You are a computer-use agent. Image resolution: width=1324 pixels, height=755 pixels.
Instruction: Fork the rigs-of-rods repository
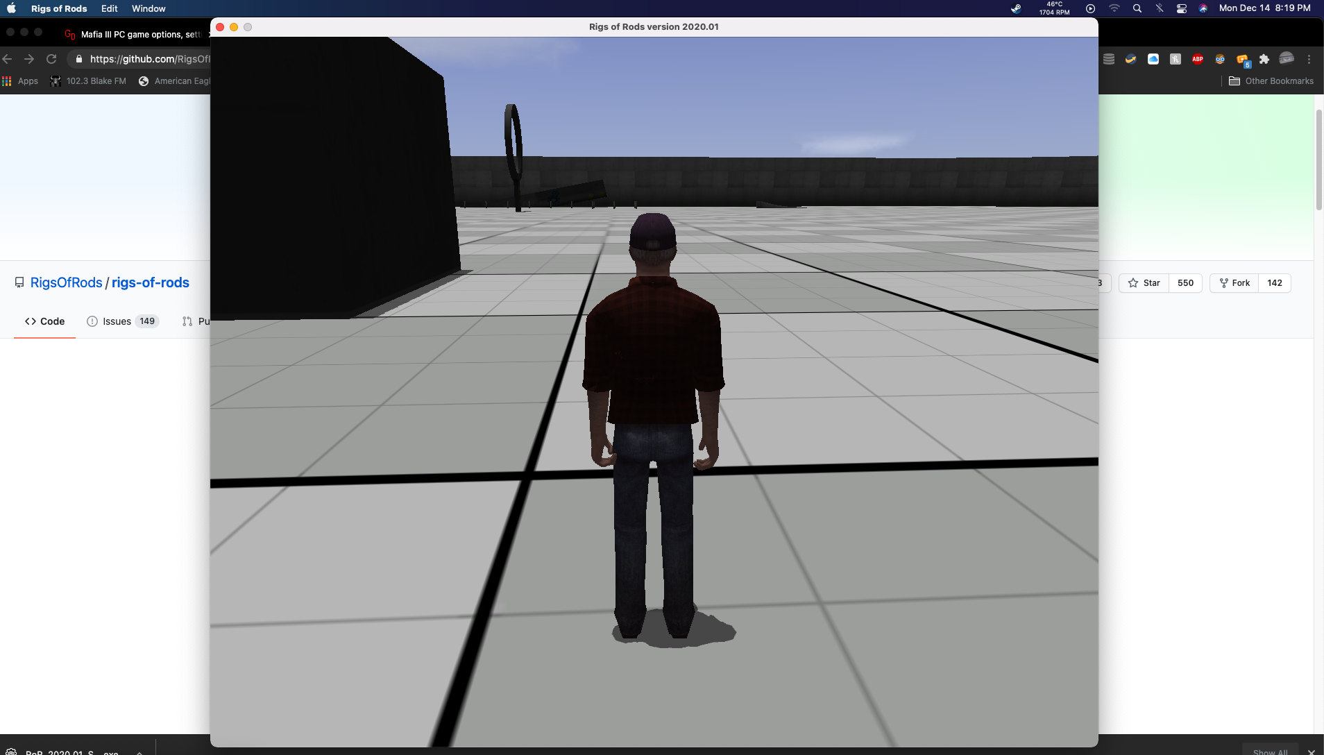tap(1234, 283)
